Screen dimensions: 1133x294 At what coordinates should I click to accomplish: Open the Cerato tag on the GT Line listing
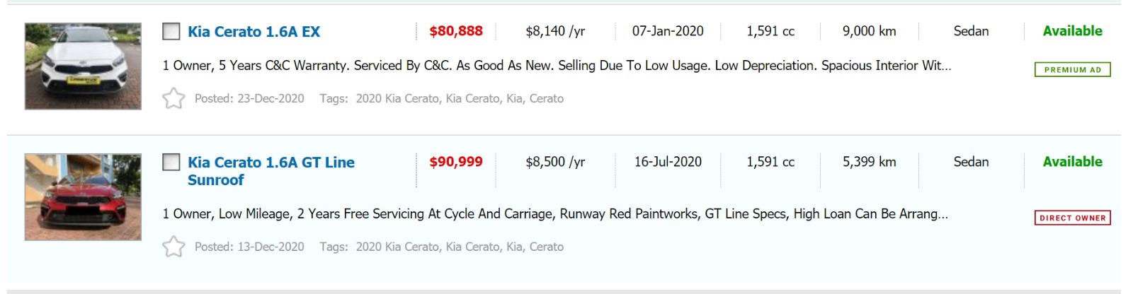coord(547,247)
